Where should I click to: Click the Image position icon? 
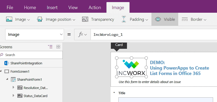pyautogui.click(x=40, y=19)
